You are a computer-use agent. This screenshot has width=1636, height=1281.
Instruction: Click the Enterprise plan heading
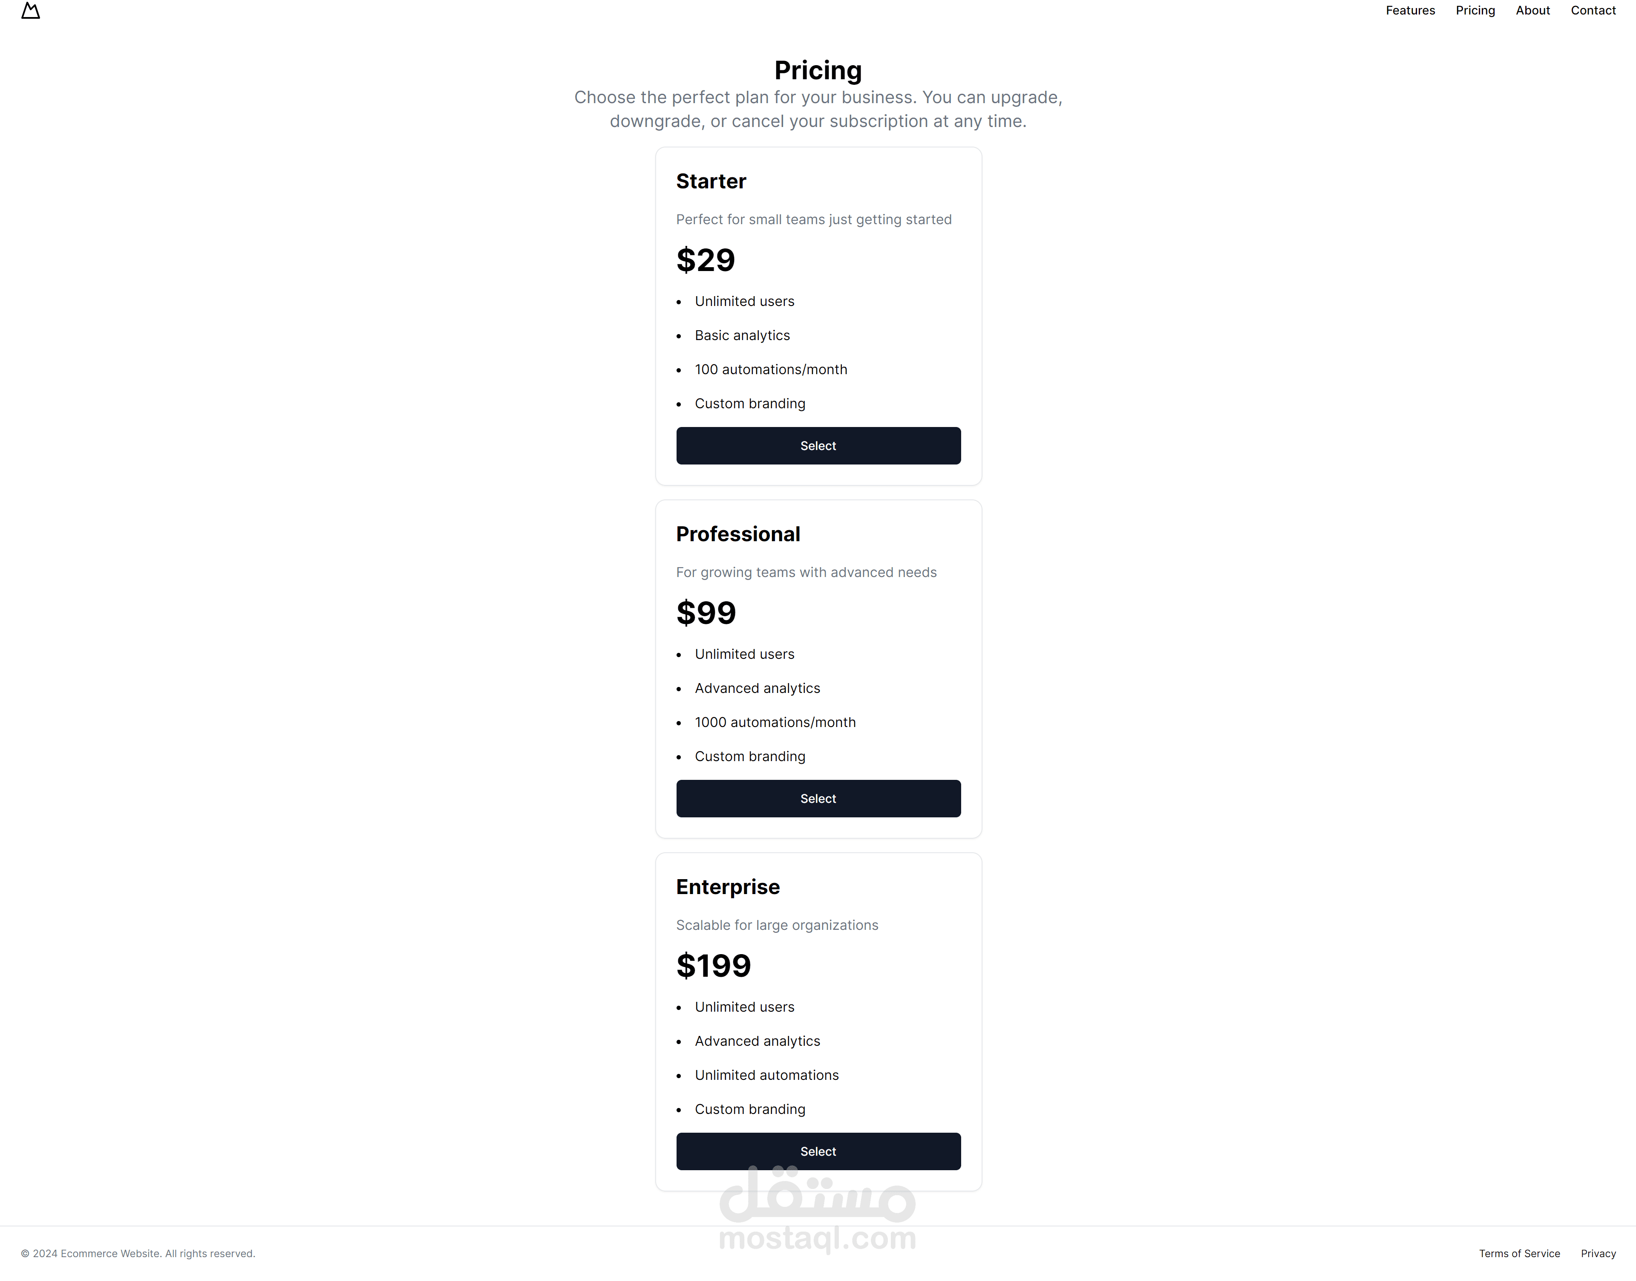click(727, 887)
